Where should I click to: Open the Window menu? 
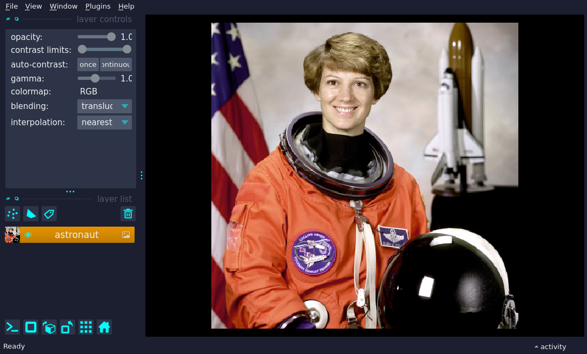[63, 6]
